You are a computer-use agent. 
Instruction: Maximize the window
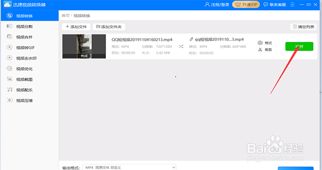click(309, 5)
